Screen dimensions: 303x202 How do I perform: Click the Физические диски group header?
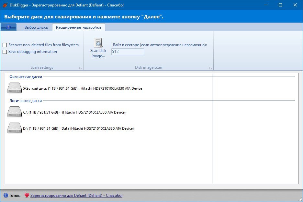(26, 77)
